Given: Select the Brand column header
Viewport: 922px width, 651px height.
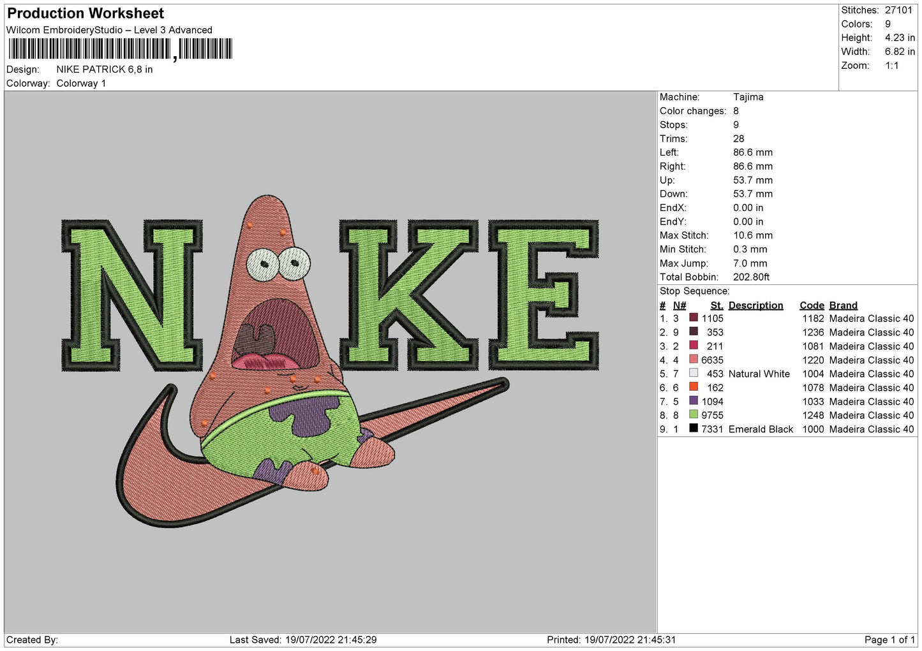Looking at the screenshot, I should point(843,305).
